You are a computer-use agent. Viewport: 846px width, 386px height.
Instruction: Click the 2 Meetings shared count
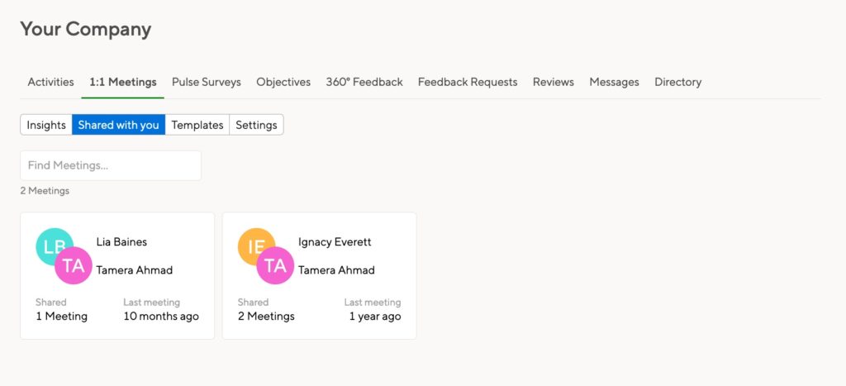tap(266, 317)
